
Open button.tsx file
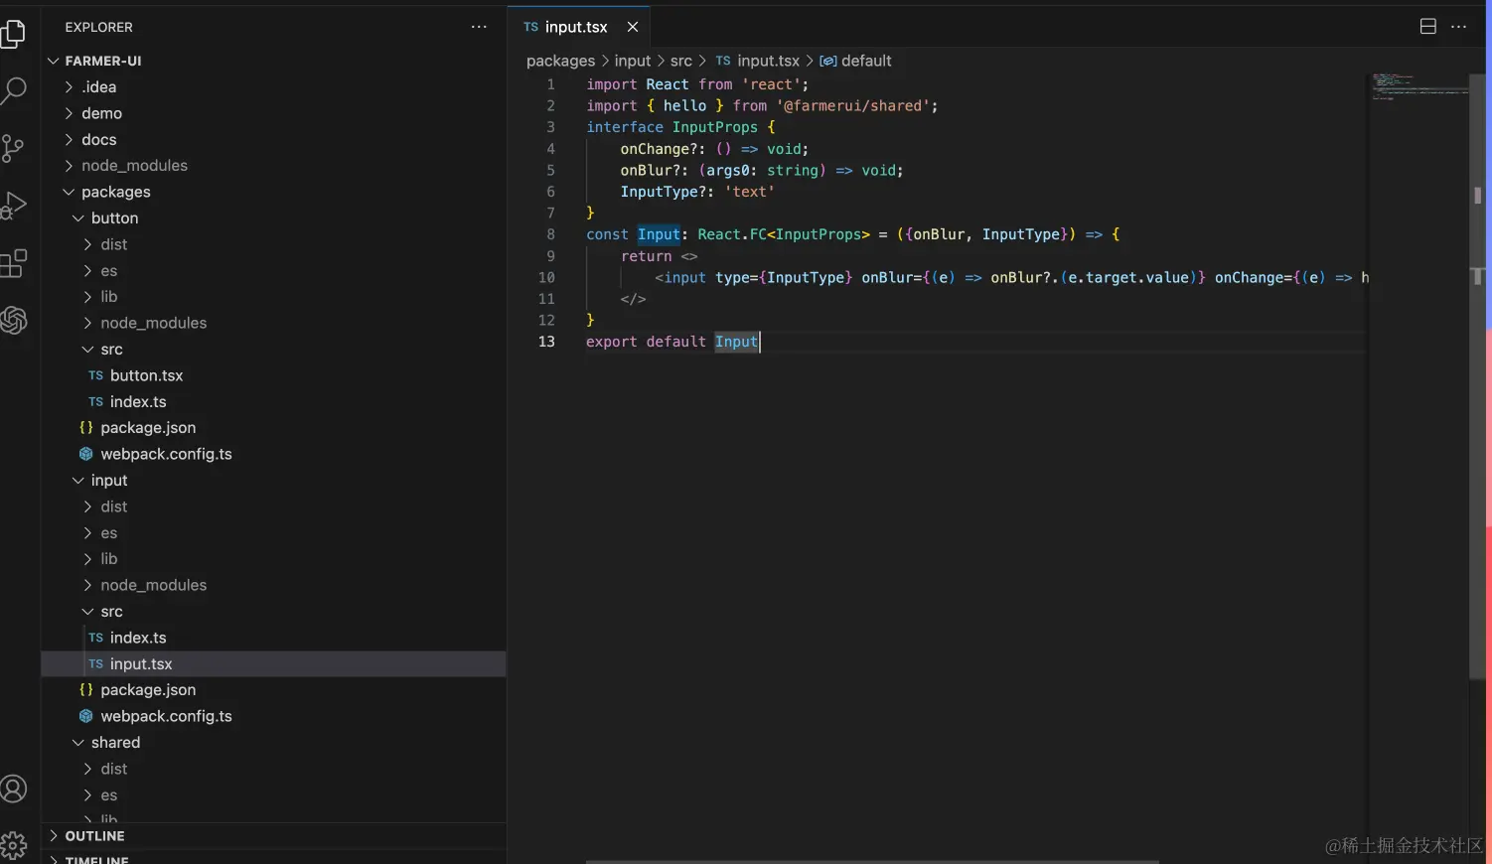point(273,375)
